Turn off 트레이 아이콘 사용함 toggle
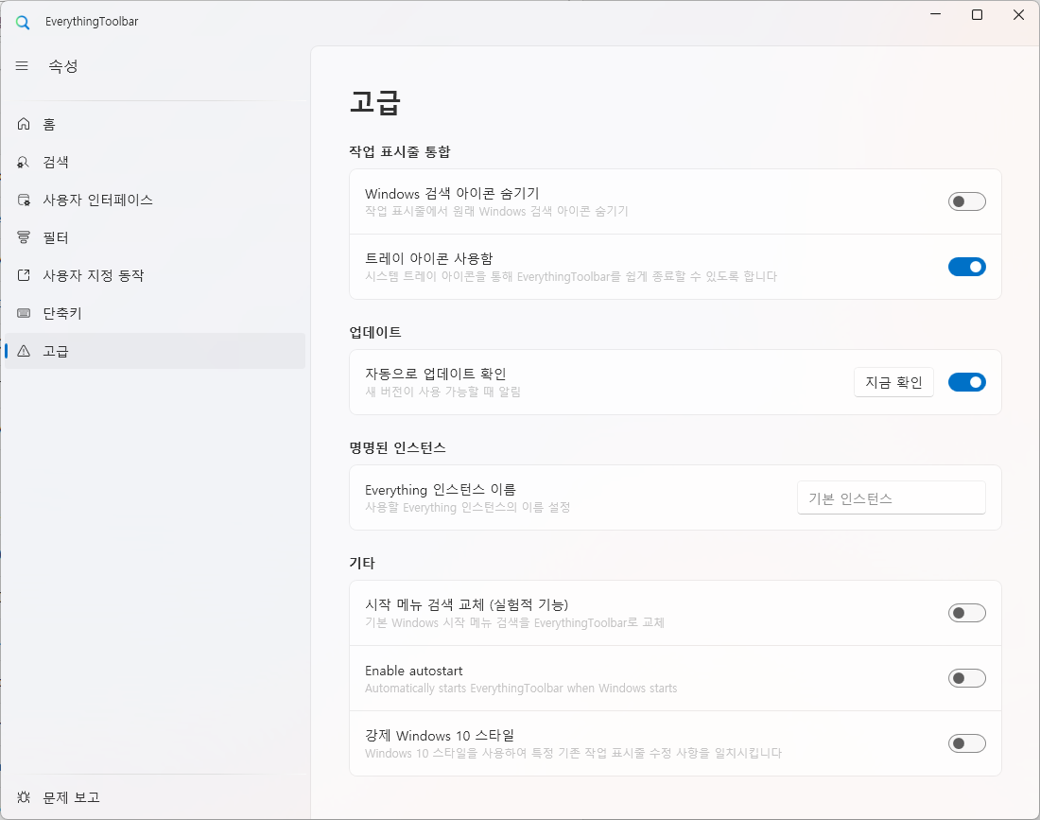This screenshot has width=1040, height=820. (966, 267)
